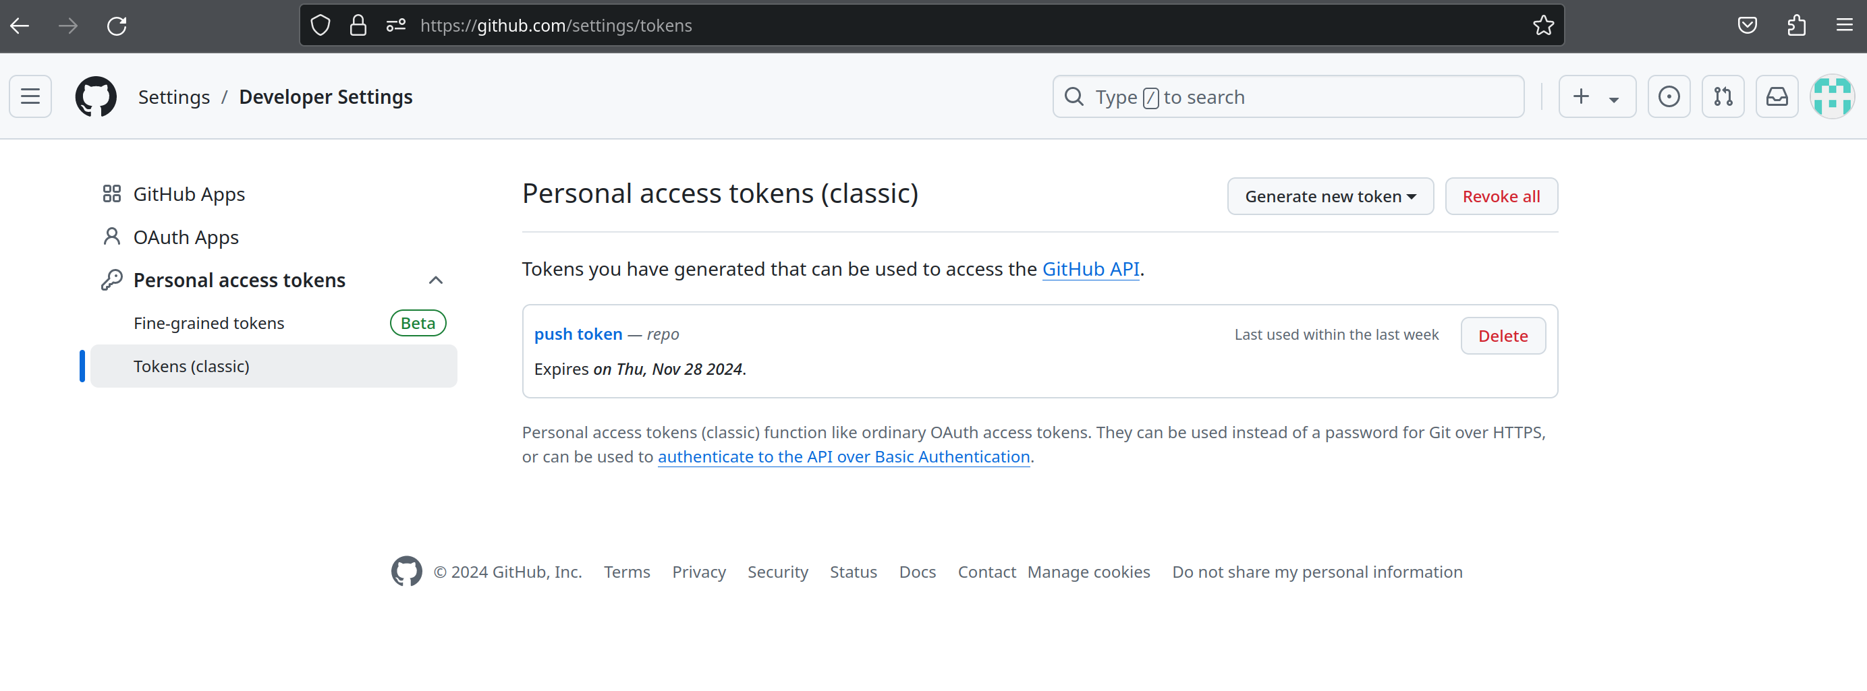
Task: Click the padlock site info icon
Action: pos(358,26)
